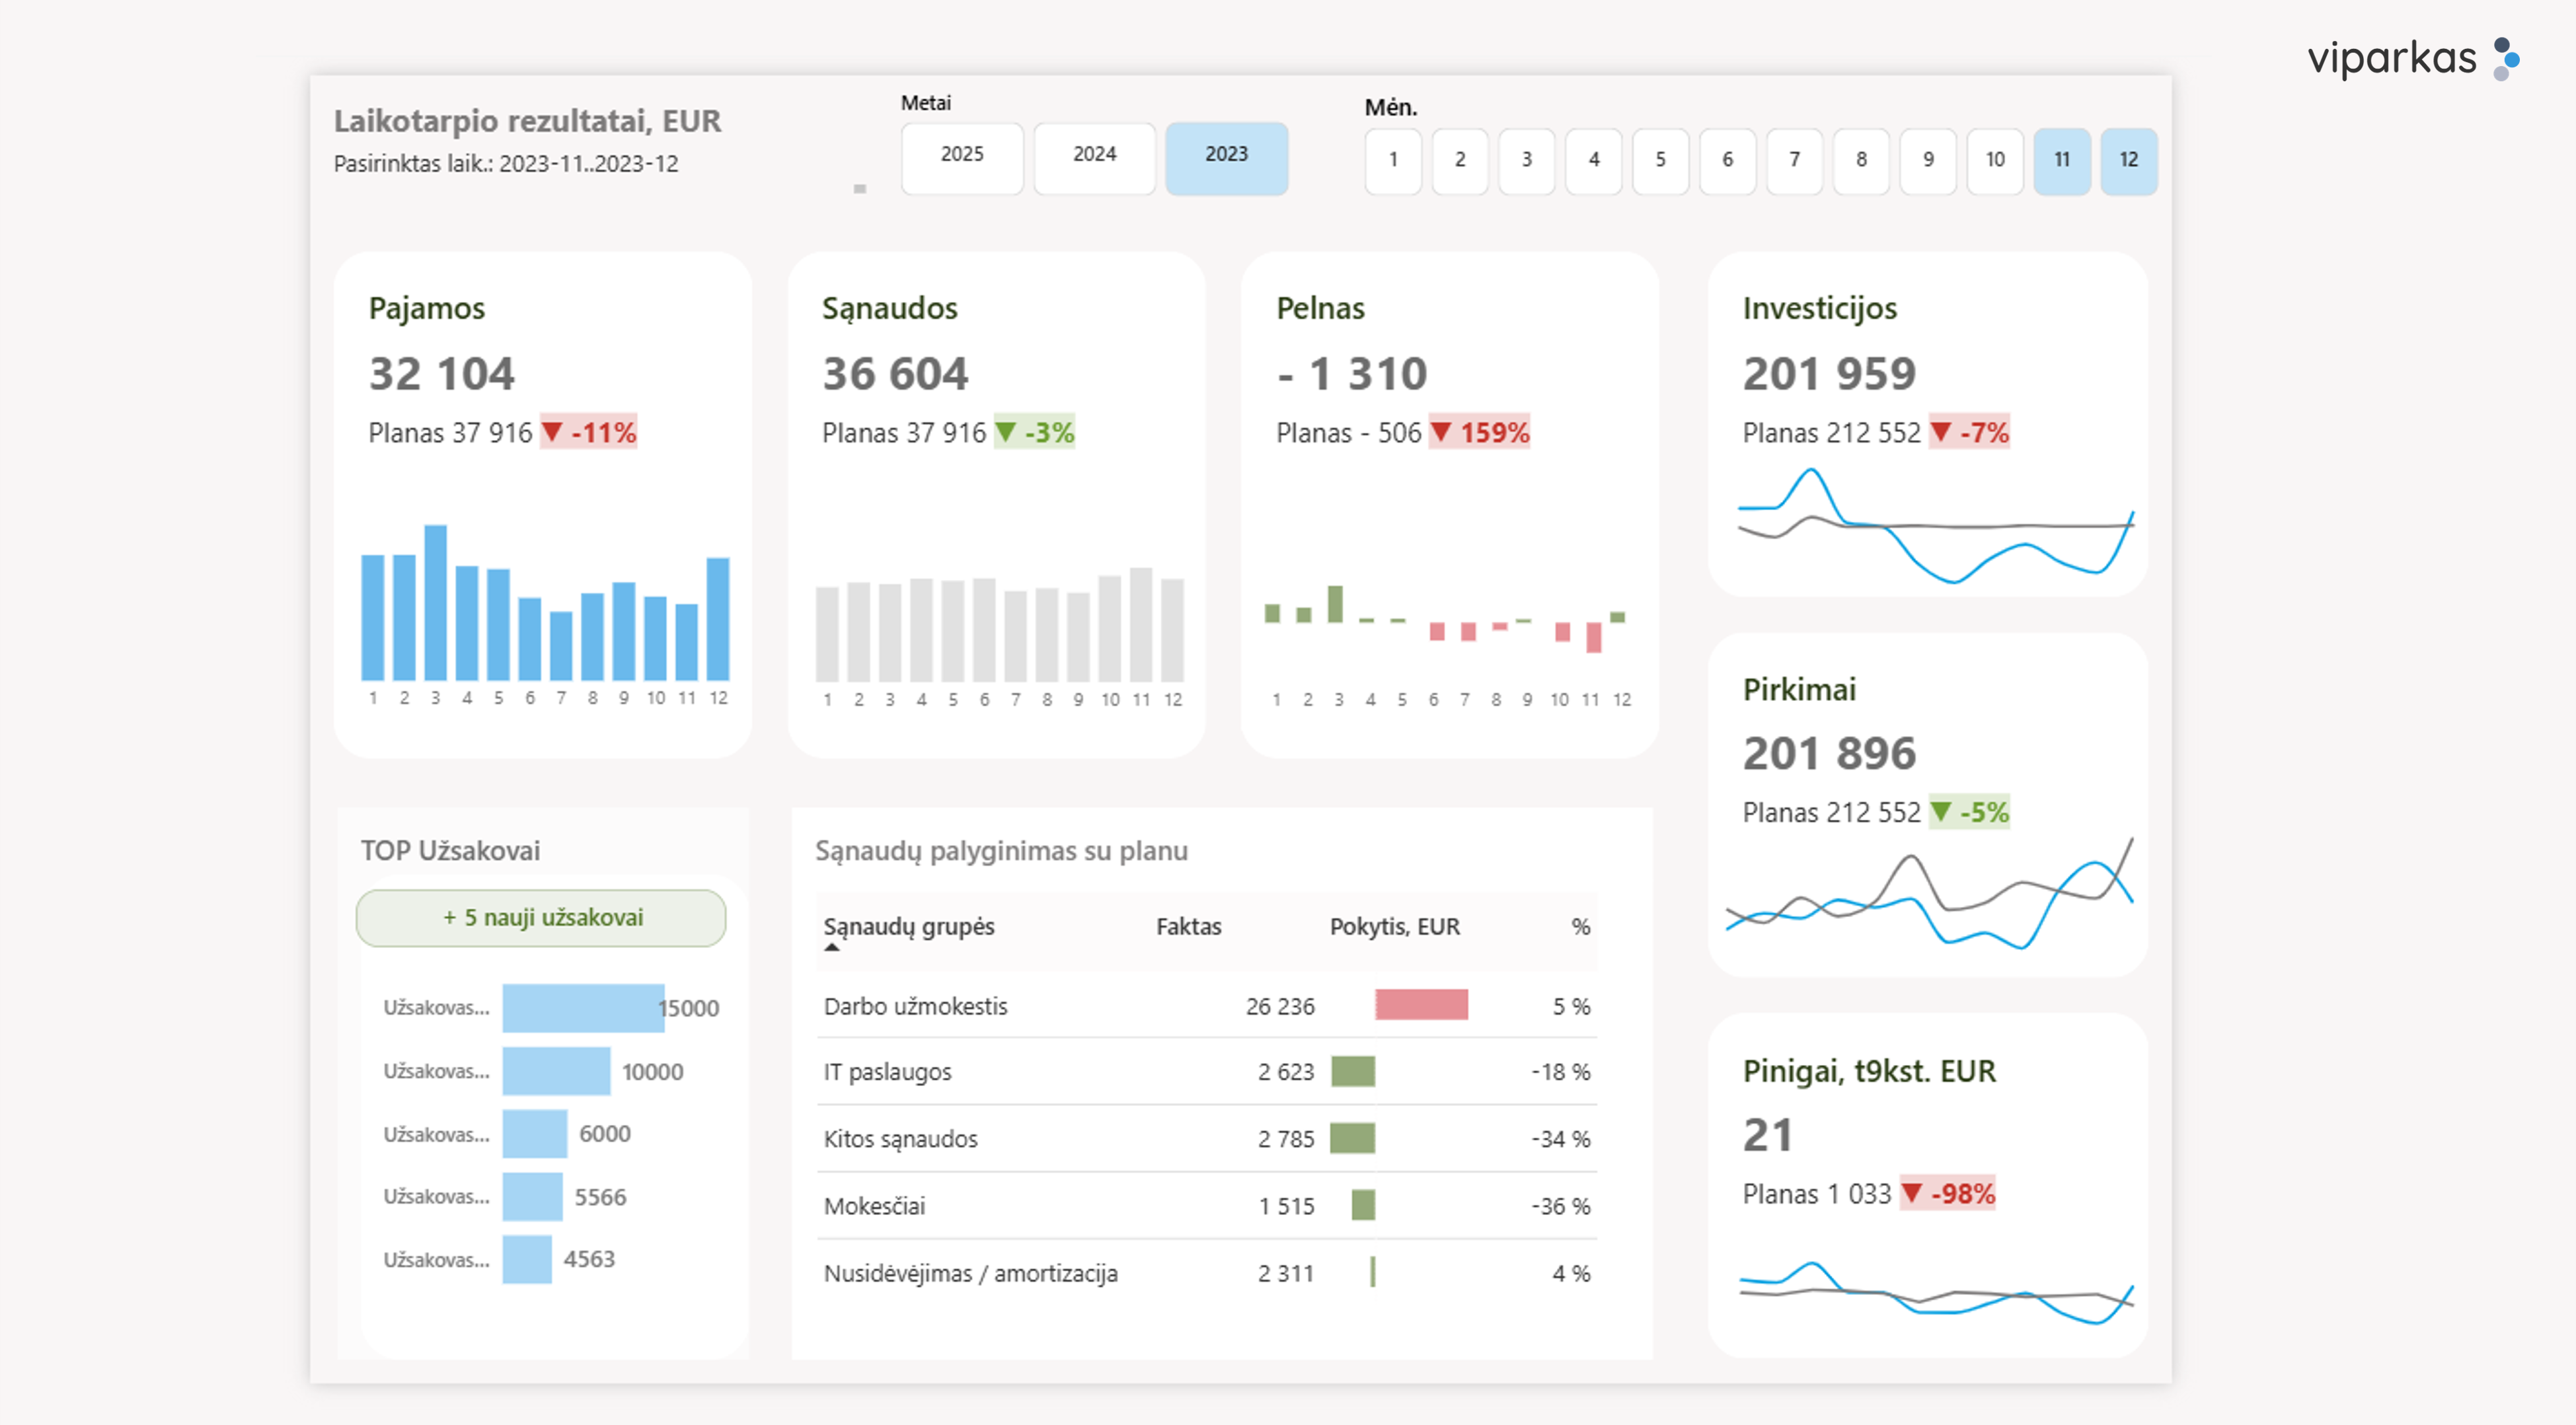Click '+ 5 nauji užsakovai' button
The height and width of the screenshot is (1425, 2576).
[x=541, y=918]
